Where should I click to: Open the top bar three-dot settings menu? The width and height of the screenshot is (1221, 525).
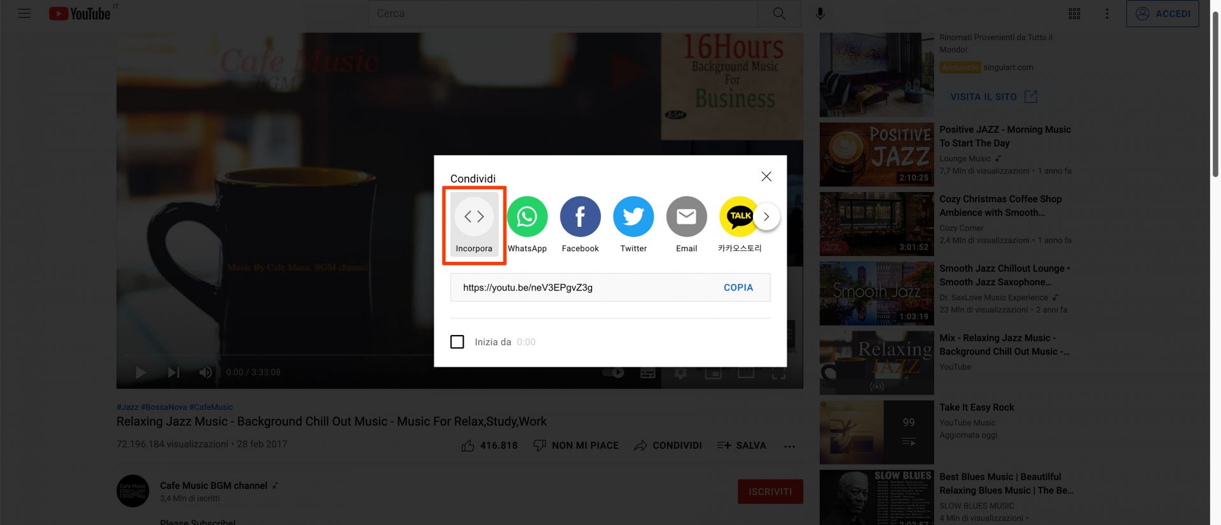(x=1107, y=13)
